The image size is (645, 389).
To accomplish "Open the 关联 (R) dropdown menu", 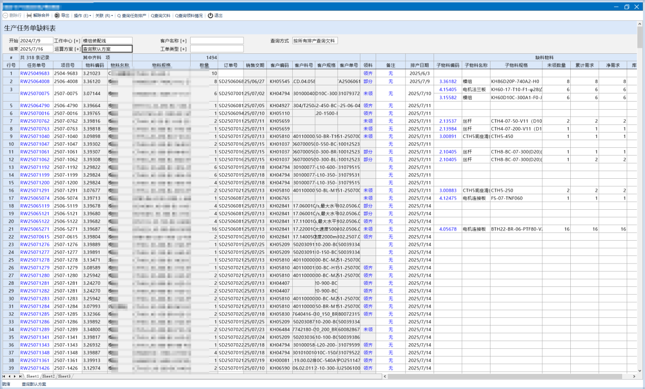I will coord(104,16).
